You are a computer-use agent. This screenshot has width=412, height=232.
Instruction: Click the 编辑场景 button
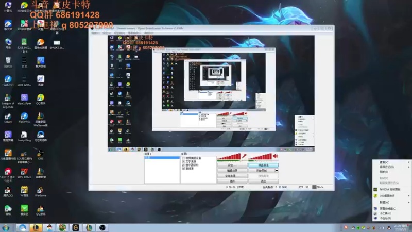(232, 171)
